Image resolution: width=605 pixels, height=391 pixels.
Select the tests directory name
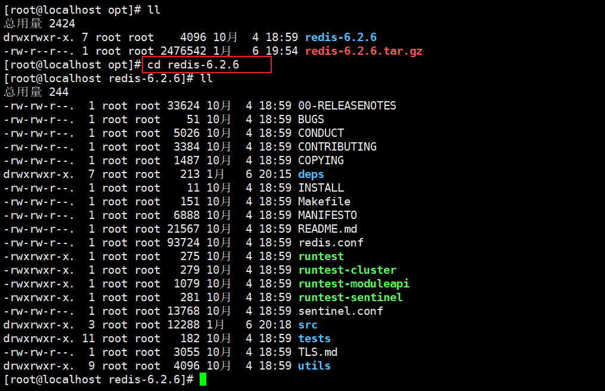pyautogui.click(x=314, y=339)
